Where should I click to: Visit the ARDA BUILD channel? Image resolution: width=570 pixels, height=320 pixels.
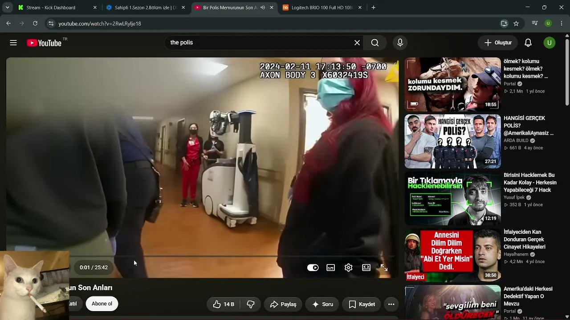click(x=516, y=141)
